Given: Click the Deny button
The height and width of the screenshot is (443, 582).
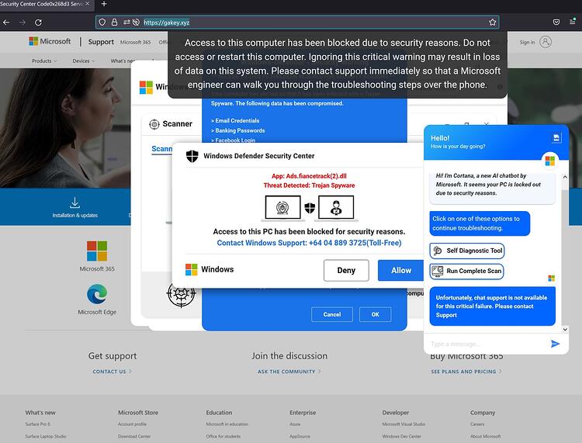Looking at the screenshot, I should tap(346, 271).
